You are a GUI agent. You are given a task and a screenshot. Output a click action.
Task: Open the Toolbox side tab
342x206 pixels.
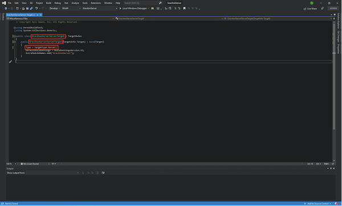pyautogui.click(x=3, y=17)
